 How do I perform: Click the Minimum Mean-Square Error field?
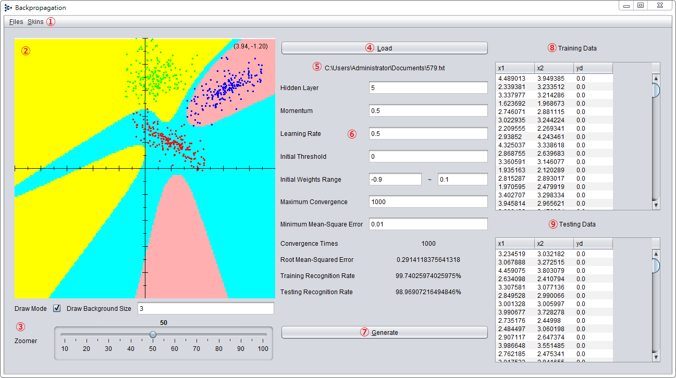click(428, 224)
